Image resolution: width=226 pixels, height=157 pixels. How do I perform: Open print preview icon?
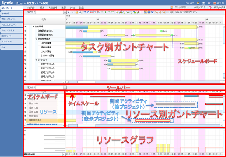click(81, 12)
